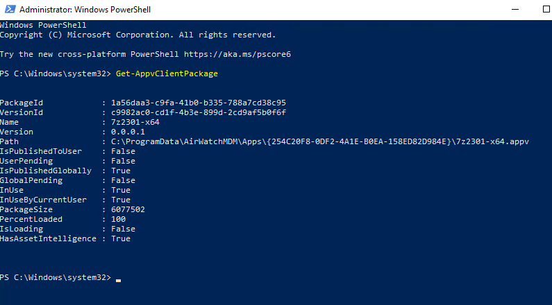552x305 pixels.
Task: Click the .appv file path value
Action: click(x=319, y=141)
